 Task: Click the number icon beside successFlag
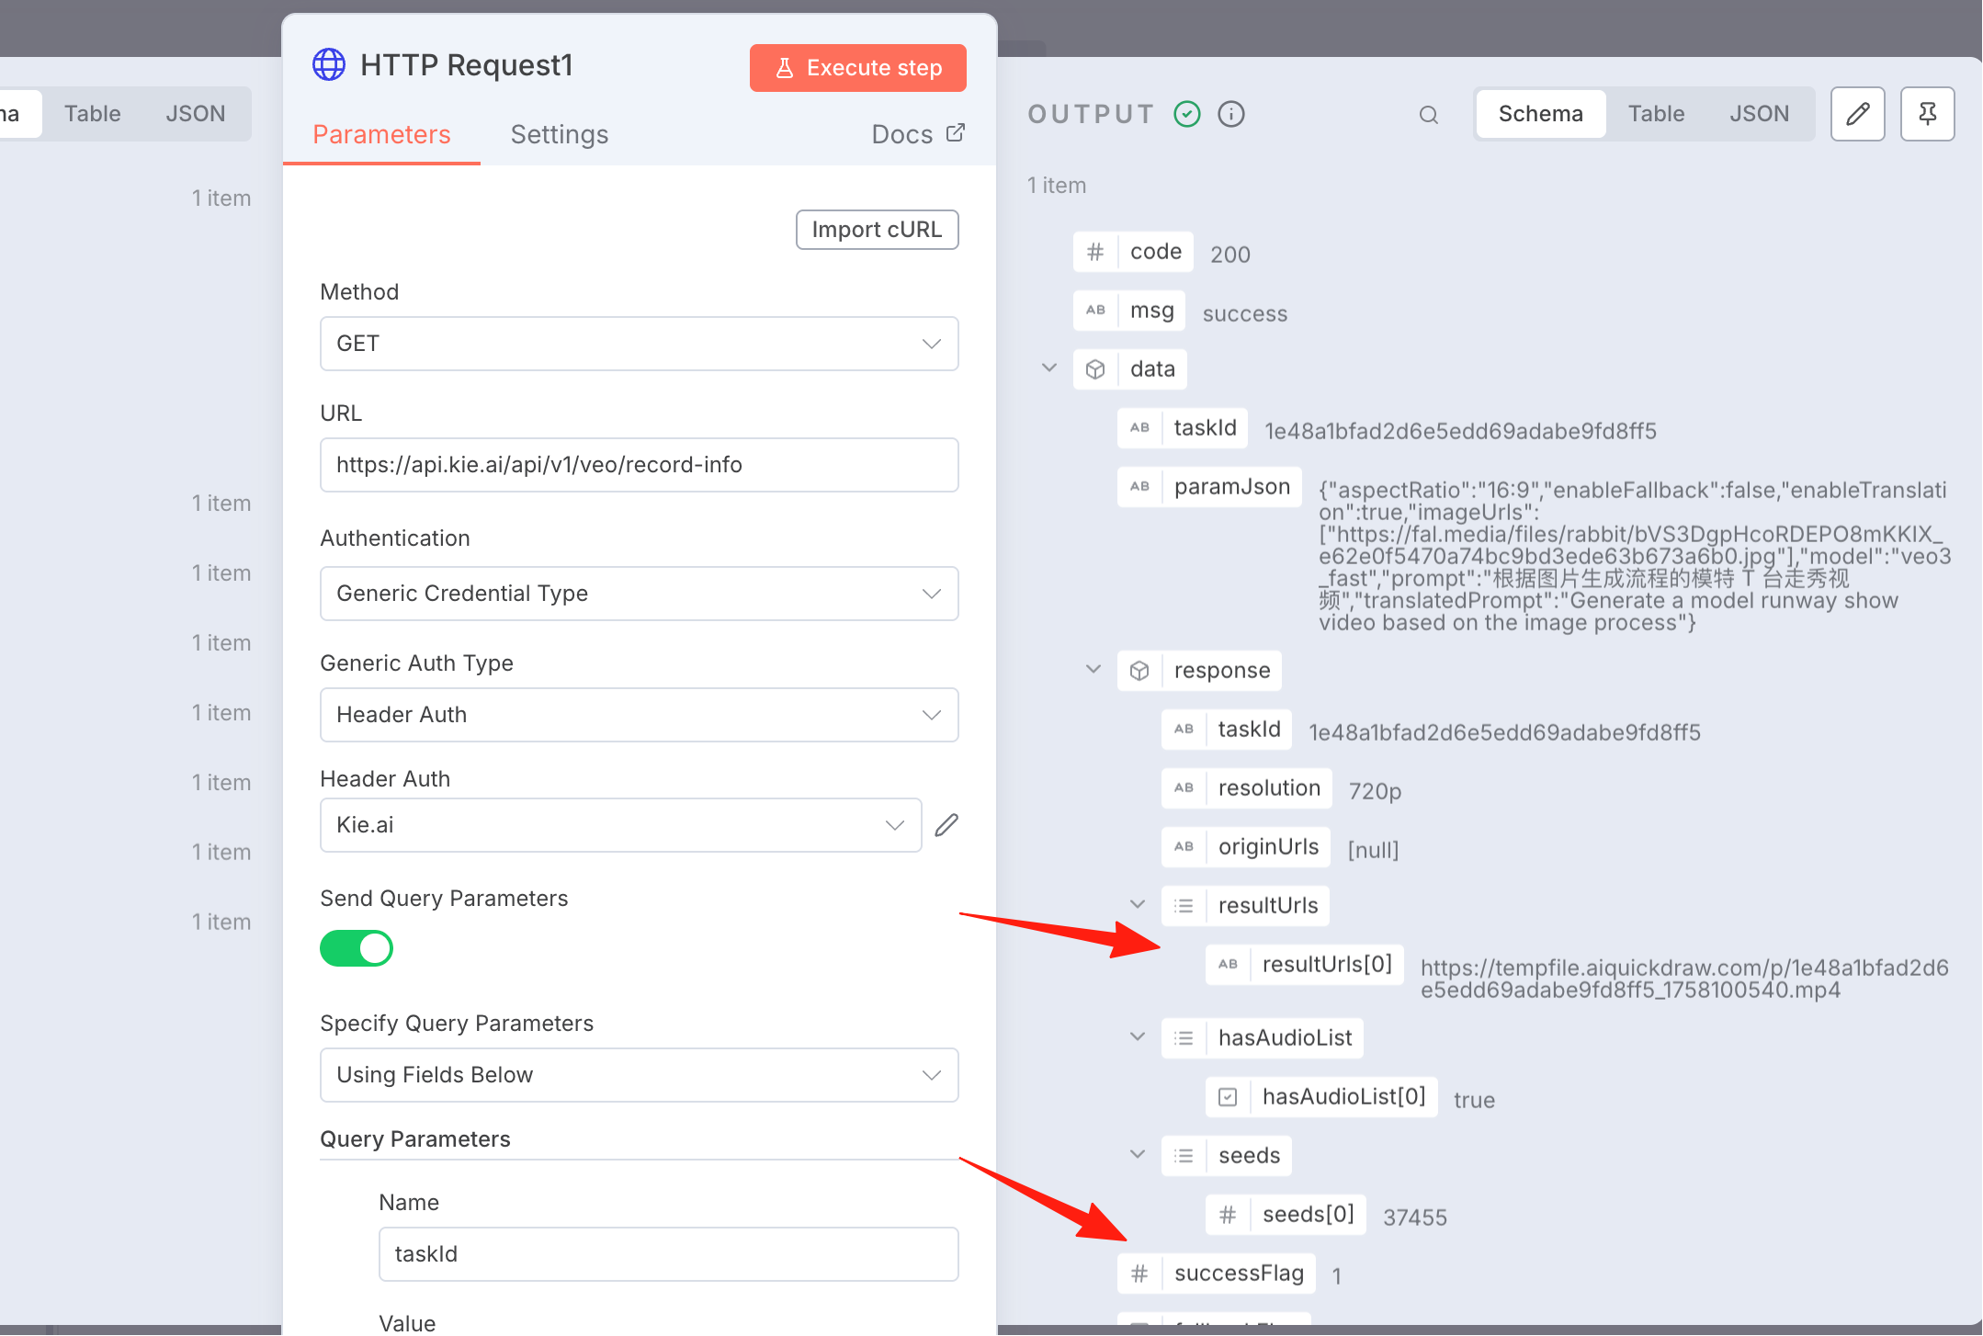pos(1139,1274)
